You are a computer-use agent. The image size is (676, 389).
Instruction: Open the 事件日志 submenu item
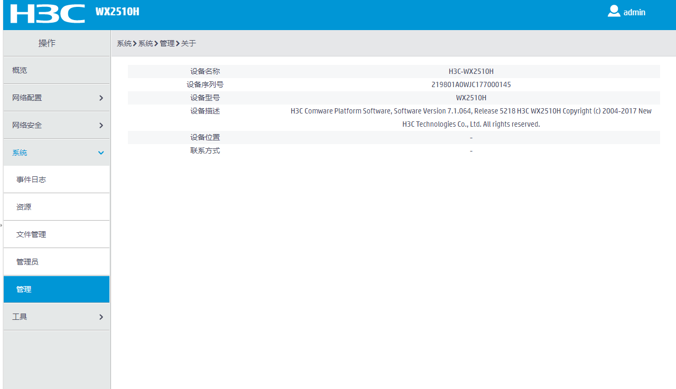[57, 179]
